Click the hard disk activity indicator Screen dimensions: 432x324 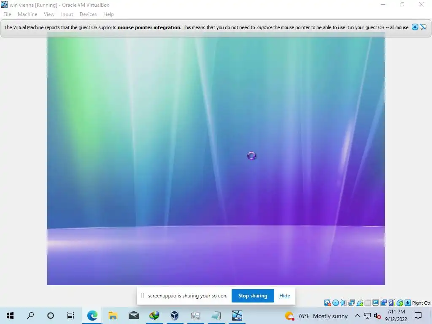(x=327, y=303)
